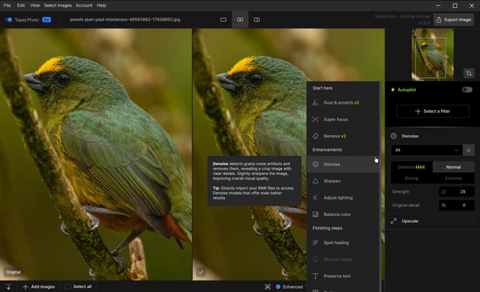Choose Sharpen entry in filter list
This screenshot has height=292, width=480.
[343, 181]
